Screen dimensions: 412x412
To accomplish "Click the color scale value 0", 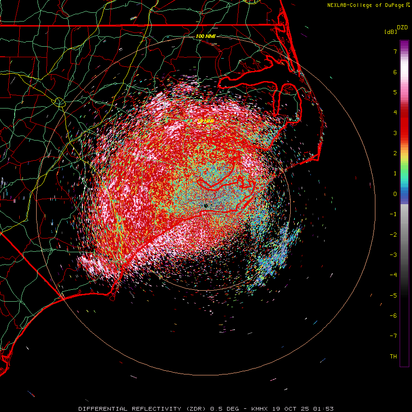I will (395, 194).
